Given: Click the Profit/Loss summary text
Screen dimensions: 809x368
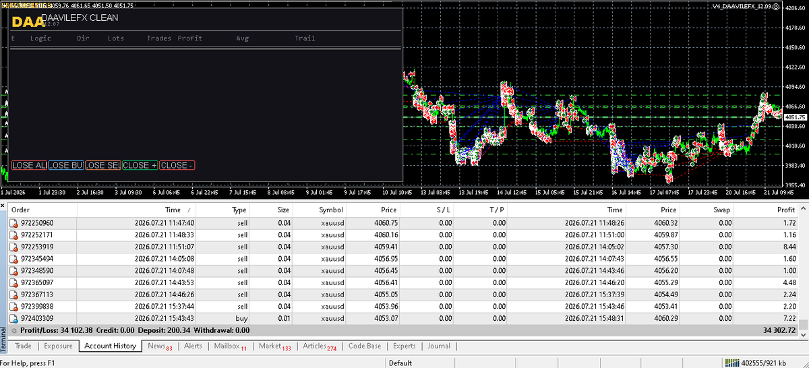Looking at the screenshot, I should click(x=136, y=330).
